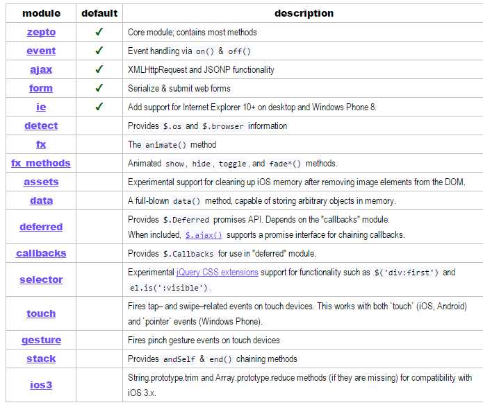Open the ios3 module link
The width and height of the screenshot is (483, 405).
[x=41, y=385]
